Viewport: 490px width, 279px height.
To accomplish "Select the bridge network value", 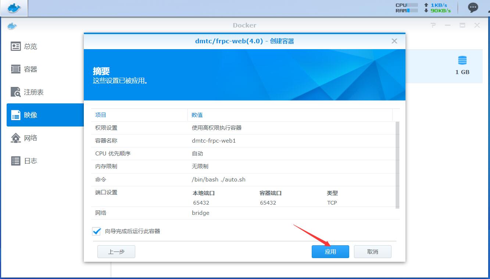I will point(200,213).
